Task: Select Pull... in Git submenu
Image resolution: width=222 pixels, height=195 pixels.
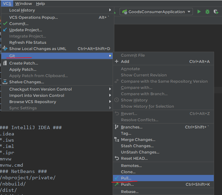Action: point(164,178)
